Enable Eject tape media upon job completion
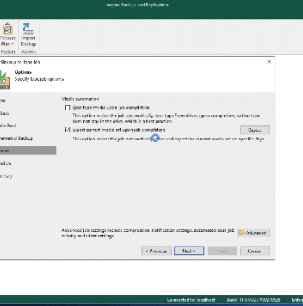This screenshot has height=306, width=303. [x=68, y=108]
